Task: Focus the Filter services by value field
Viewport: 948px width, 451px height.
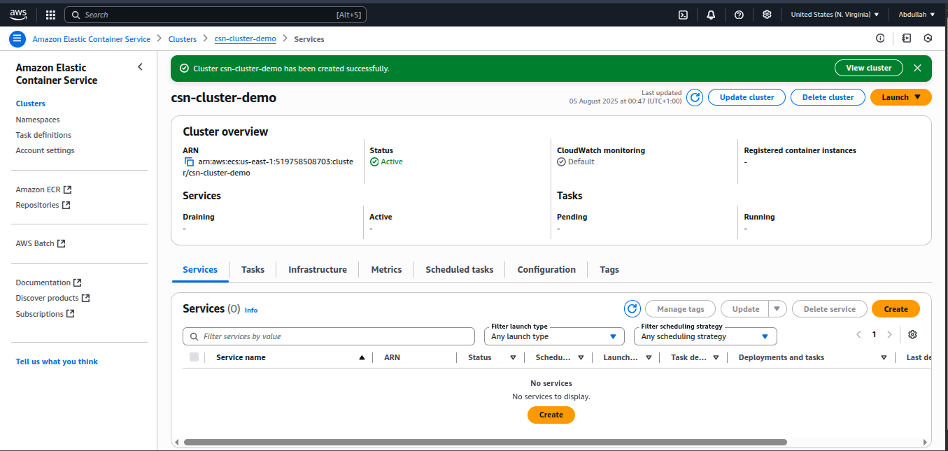Action: pyautogui.click(x=329, y=336)
